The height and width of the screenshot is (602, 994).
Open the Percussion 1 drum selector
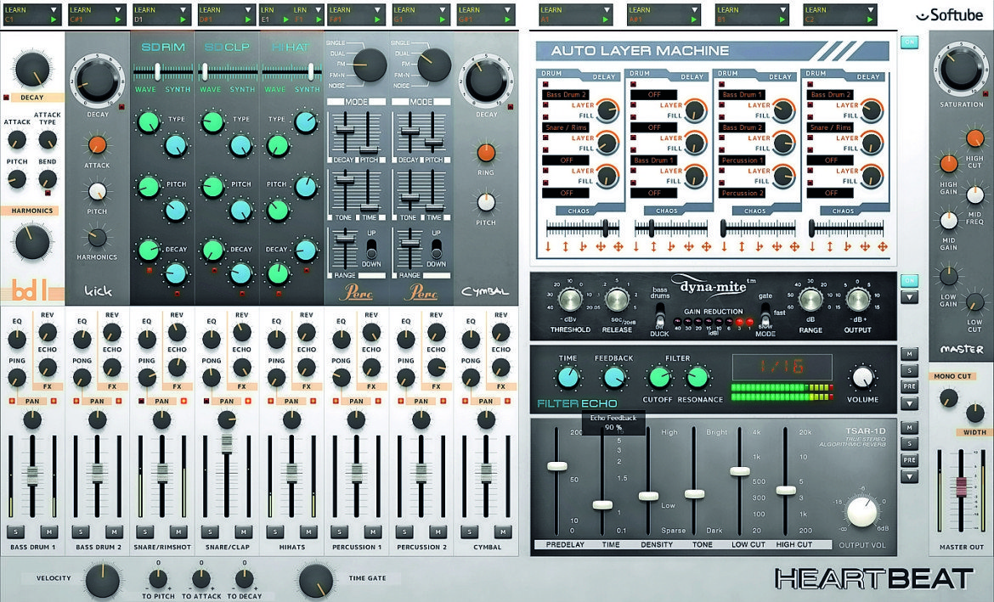pyautogui.click(x=743, y=160)
